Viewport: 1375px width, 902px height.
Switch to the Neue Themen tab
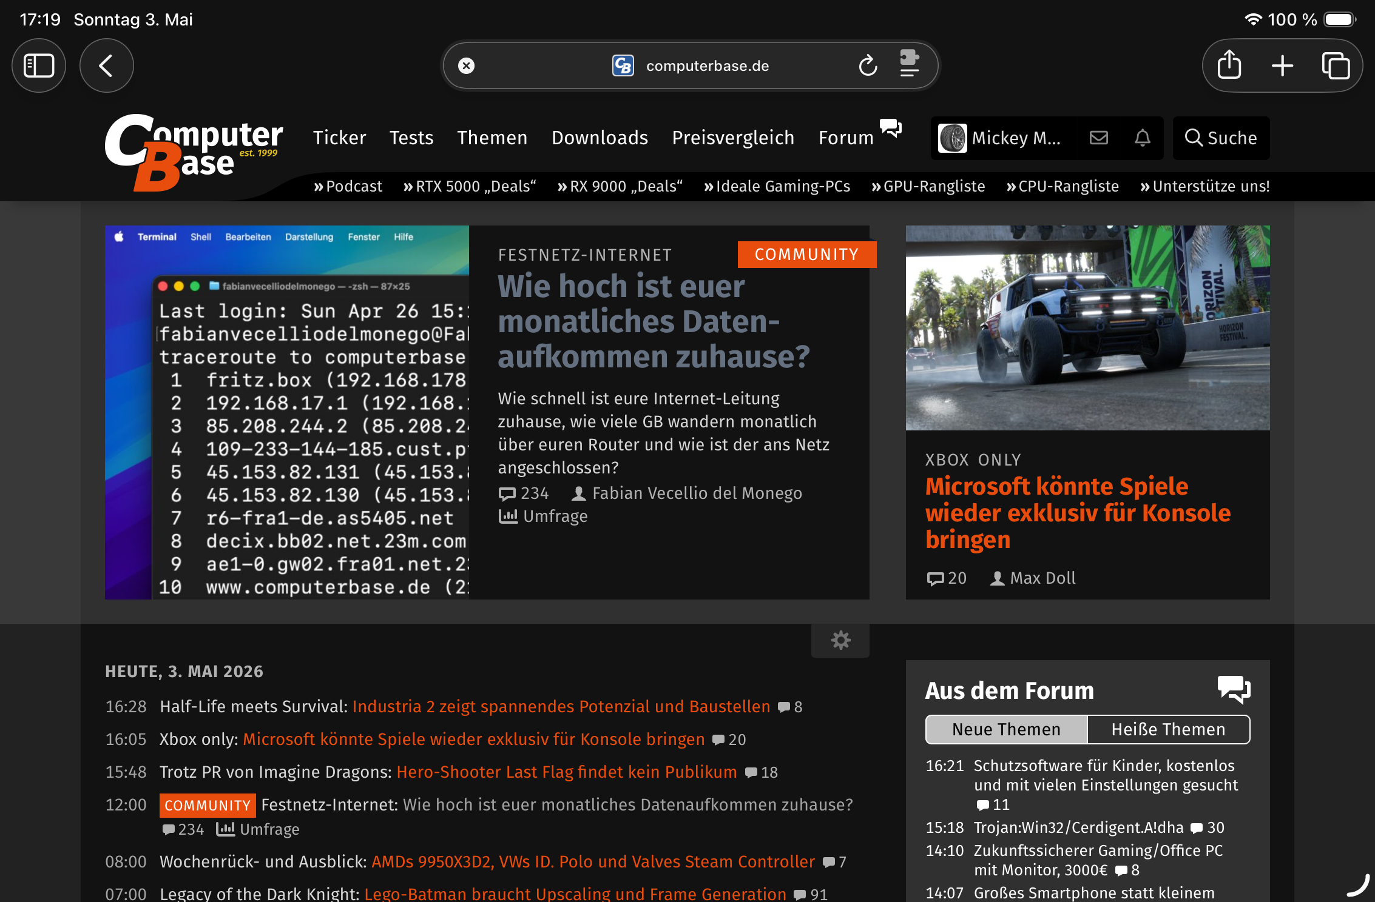(1006, 729)
